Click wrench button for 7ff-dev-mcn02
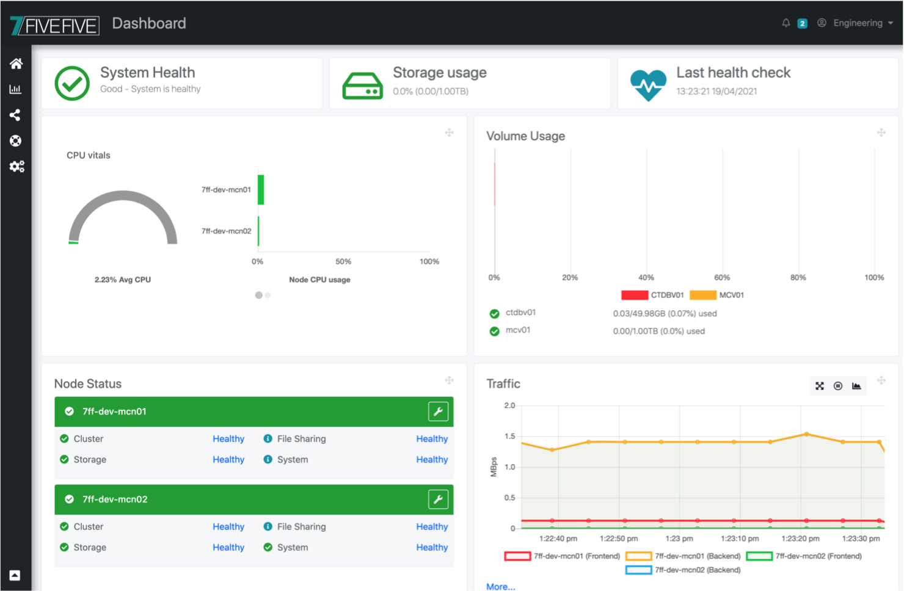Viewport: 904px width, 591px height. 438,499
